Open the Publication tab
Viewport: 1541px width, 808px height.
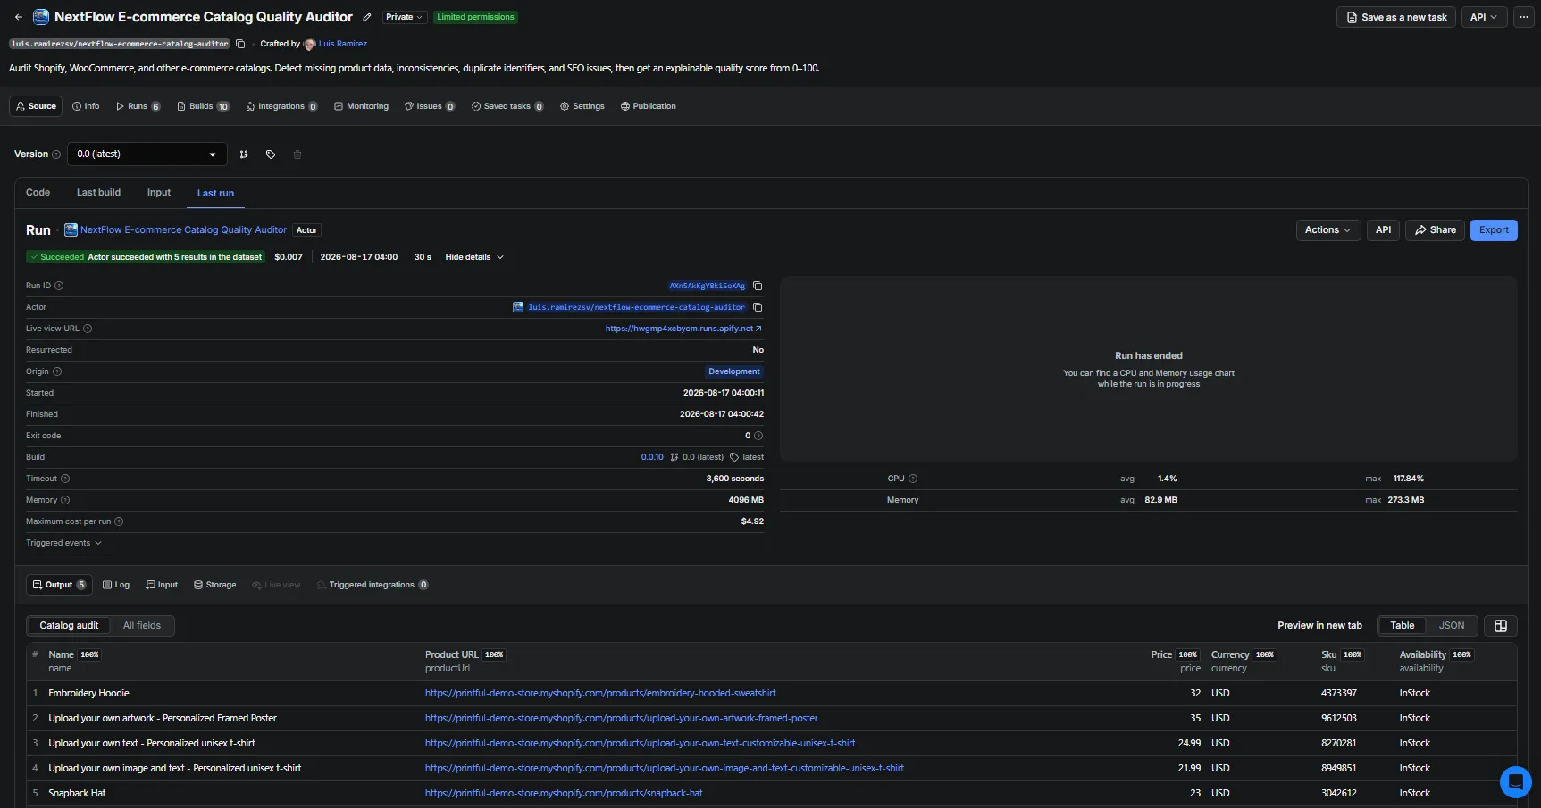click(648, 106)
